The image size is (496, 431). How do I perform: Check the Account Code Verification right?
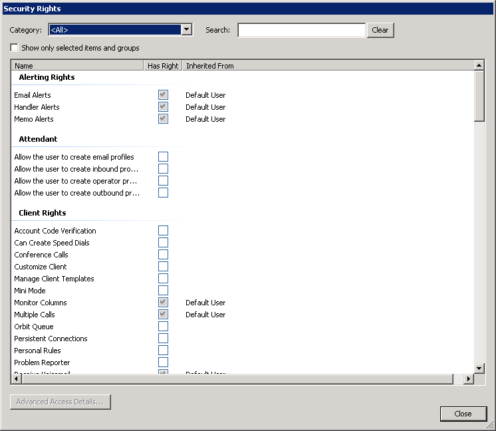click(163, 231)
